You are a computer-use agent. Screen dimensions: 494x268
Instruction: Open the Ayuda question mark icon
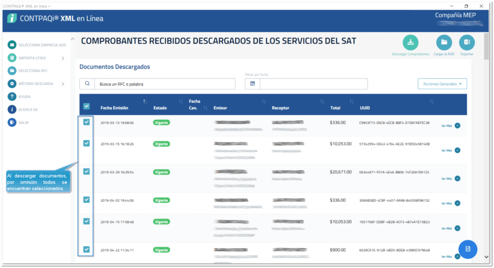12,96
